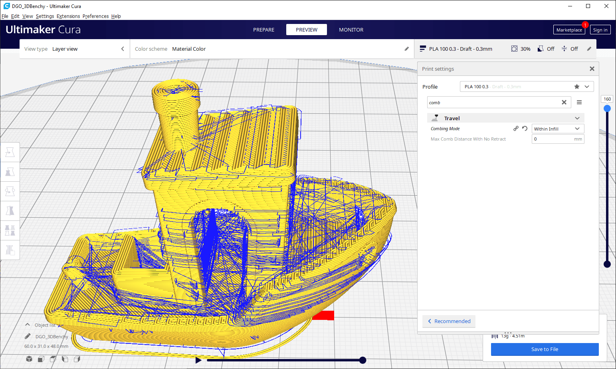Click the Sign in button
Screen dimensions: 616x369
600,30
